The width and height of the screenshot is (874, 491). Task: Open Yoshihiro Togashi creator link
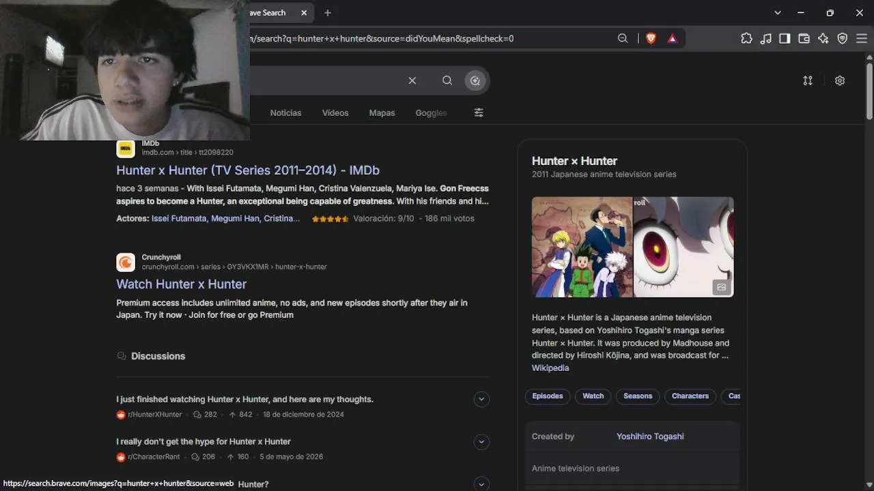(650, 436)
